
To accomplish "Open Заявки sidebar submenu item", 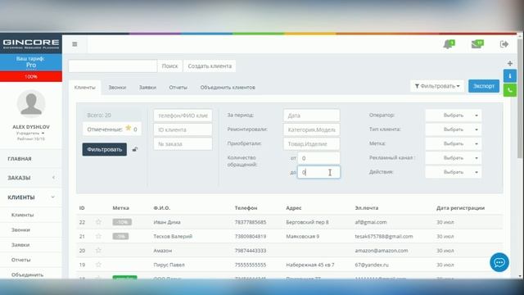I will (x=20, y=245).
